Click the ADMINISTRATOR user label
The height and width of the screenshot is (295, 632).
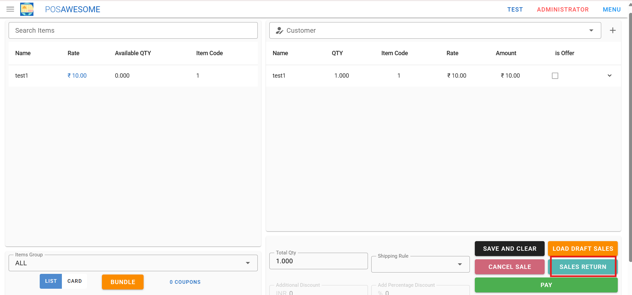(x=563, y=10)
